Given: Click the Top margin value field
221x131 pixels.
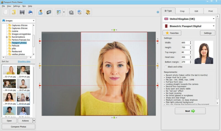Looking at the screenshot, I should [185, 52].
